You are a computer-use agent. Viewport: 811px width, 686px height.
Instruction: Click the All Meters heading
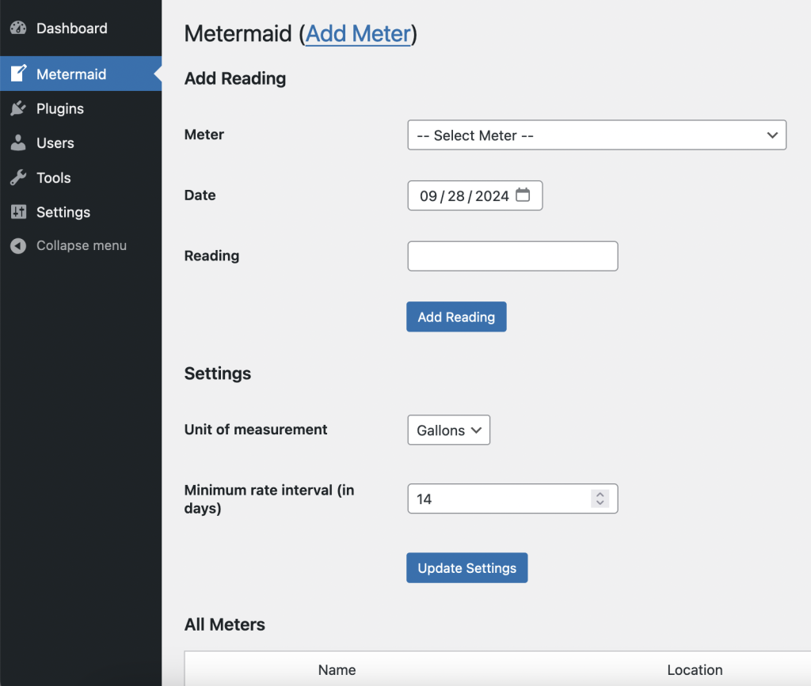pyautogui.click(x=225, y=624)
